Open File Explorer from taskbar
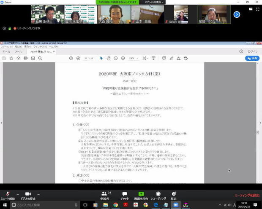The height and width of the screenshot is (209, 262). point(106,205)
